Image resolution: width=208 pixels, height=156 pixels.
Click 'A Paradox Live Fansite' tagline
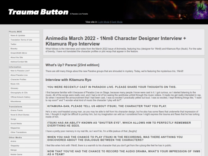[x=79, y=14]
